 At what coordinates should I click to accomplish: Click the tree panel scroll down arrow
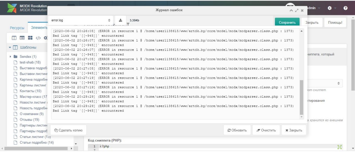click(76, 144)
